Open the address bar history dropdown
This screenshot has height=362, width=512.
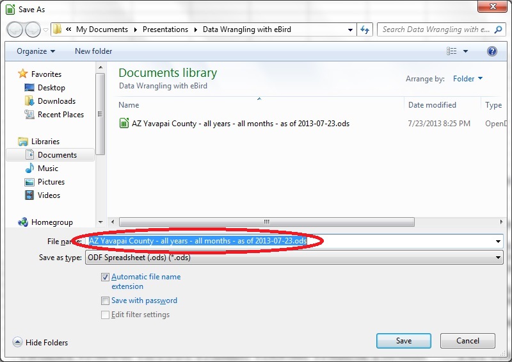[x=350, y=29]
